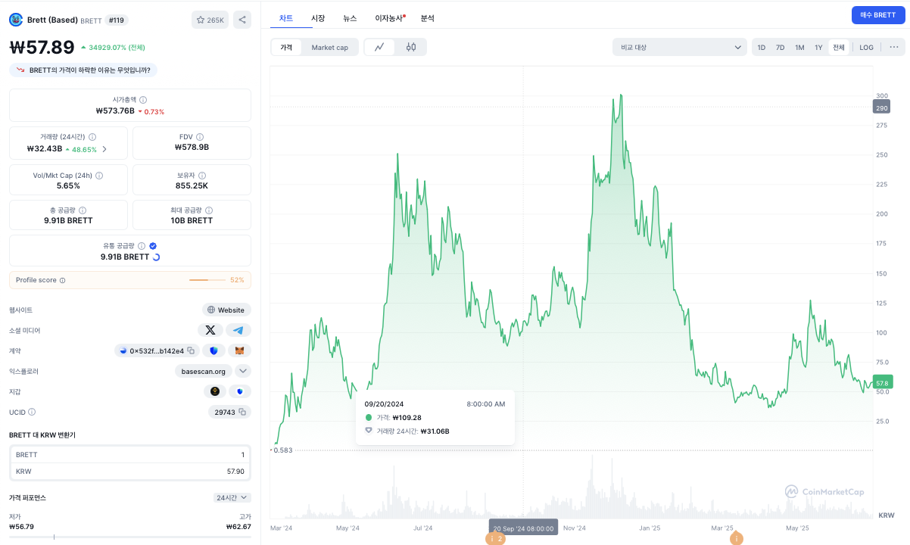This screenshot has width=910, height=545.
Task: Switch to line chart view
Action: (379, 47)
